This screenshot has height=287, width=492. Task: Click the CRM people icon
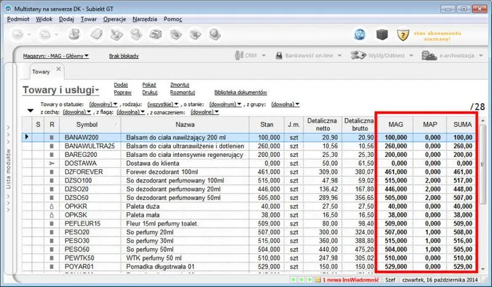tap(240, 56)
